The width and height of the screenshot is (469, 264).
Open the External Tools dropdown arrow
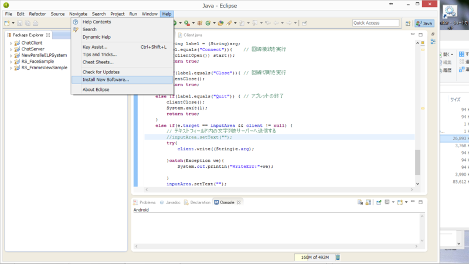point(193,23)
